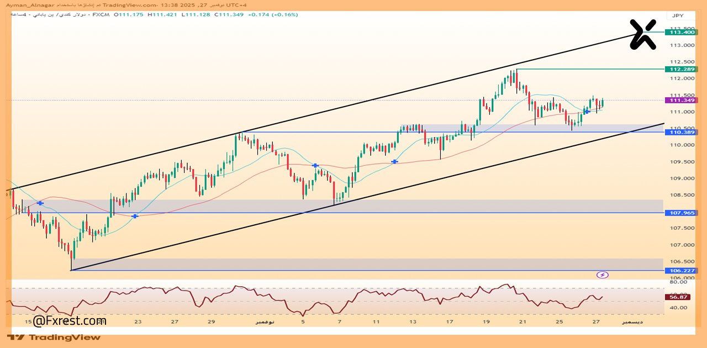Click the 111.349 current price tag
Image resolution: width=707 pixels, height=348 pixels.
[680, 101]
